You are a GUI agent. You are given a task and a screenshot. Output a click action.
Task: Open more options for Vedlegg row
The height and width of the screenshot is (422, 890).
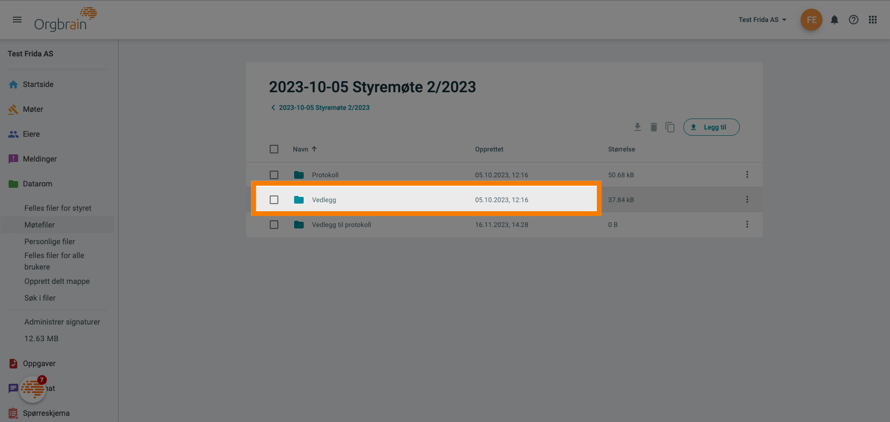click(747, 200)
